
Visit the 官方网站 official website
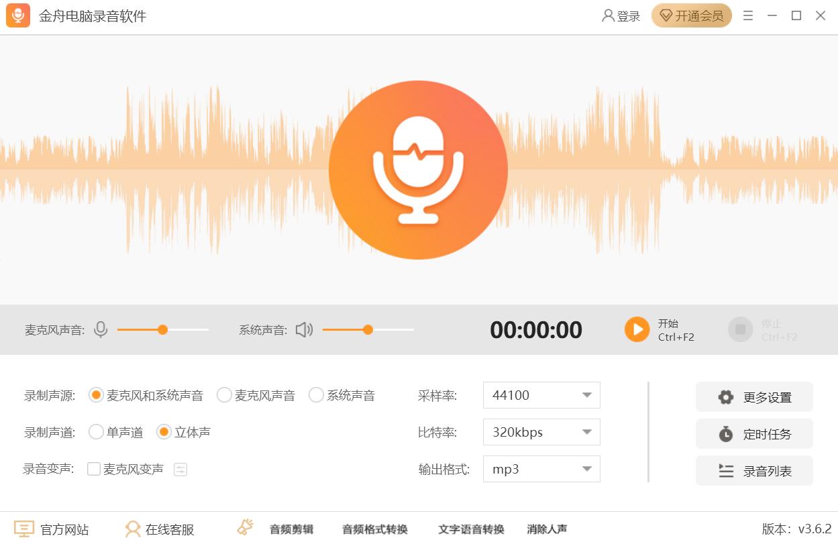click(x=53, y=529)
